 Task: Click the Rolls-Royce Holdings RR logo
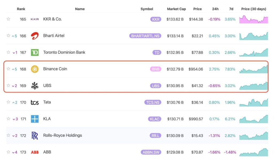[x=35, y=136]
